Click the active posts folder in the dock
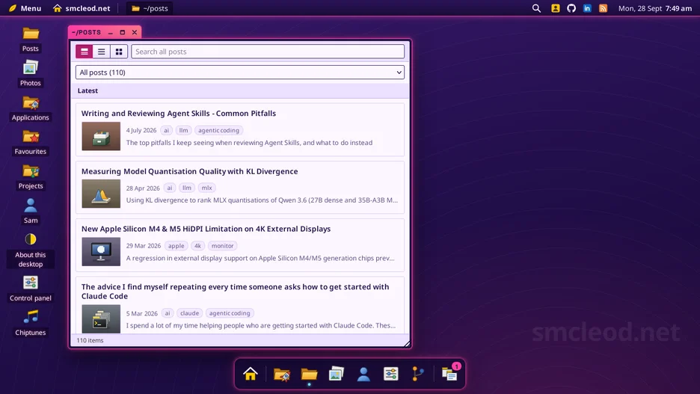The width and height of the screenshot is (700, 394). pos(309,374)
